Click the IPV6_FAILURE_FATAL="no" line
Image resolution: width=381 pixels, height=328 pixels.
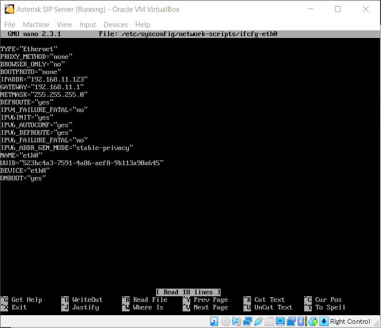pyautogui.click(x=44, y=141)
